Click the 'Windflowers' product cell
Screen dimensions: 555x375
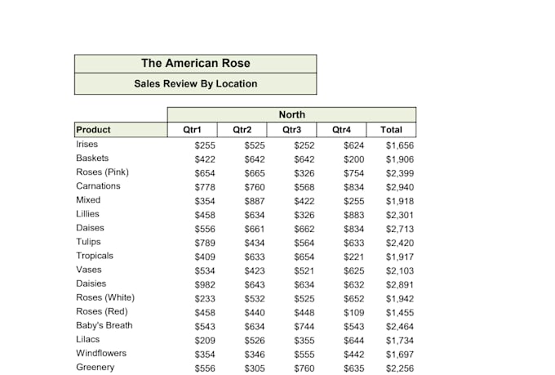(x=101, y=354)
